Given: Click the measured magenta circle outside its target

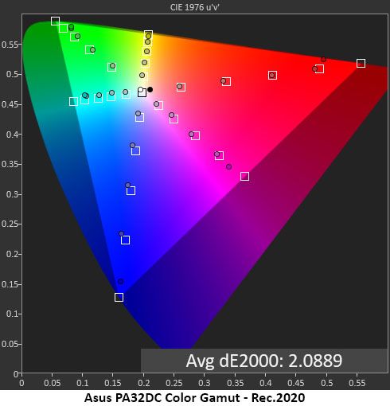Looking at the screenshot, I should (229, 166).
